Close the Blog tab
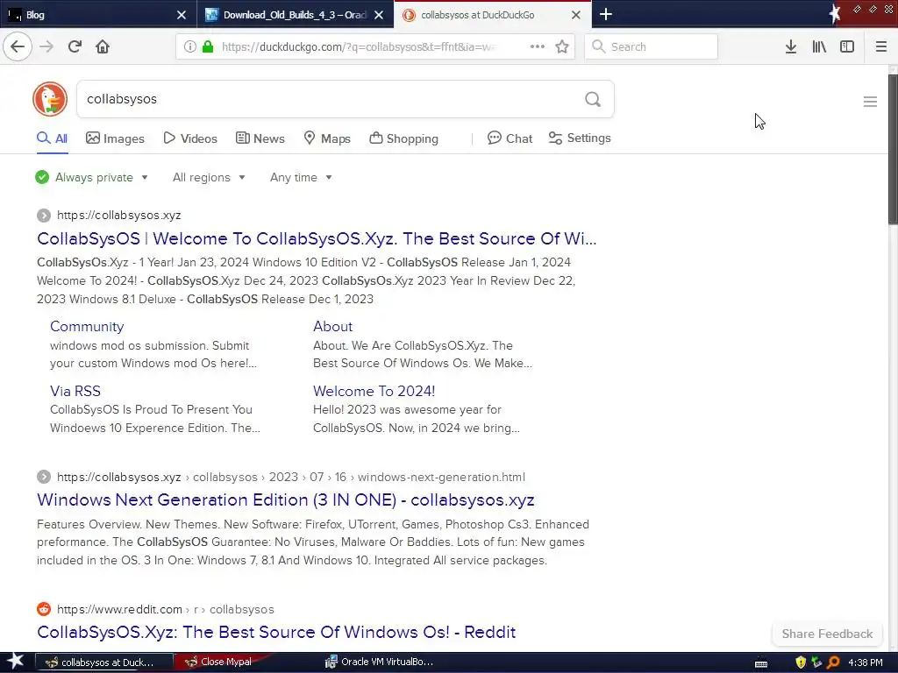898x673 pixels. pyautogui.click(x=182, y=15)
